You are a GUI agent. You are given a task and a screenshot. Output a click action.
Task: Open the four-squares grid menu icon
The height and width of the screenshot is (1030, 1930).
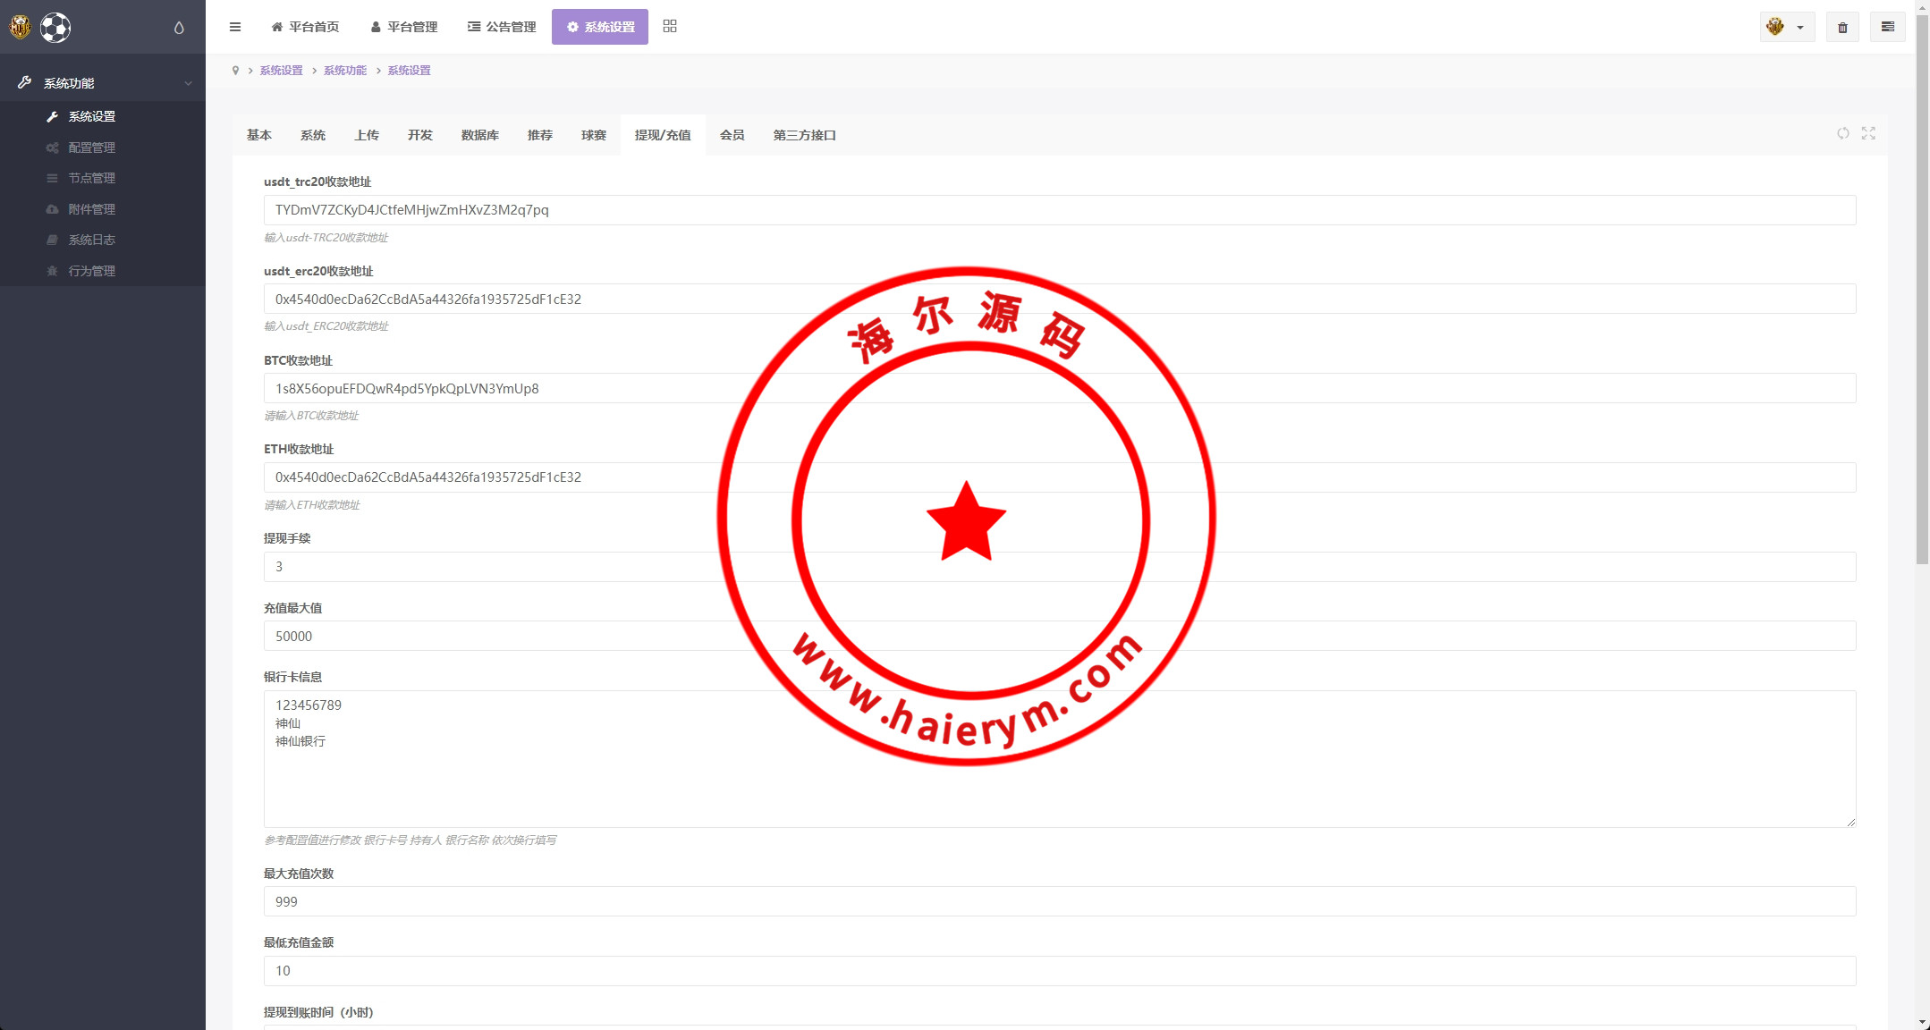670,27
